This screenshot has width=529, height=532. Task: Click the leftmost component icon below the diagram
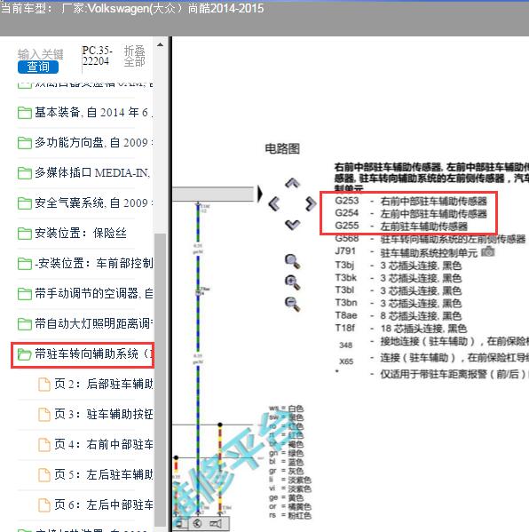click(x=180, y=523)
